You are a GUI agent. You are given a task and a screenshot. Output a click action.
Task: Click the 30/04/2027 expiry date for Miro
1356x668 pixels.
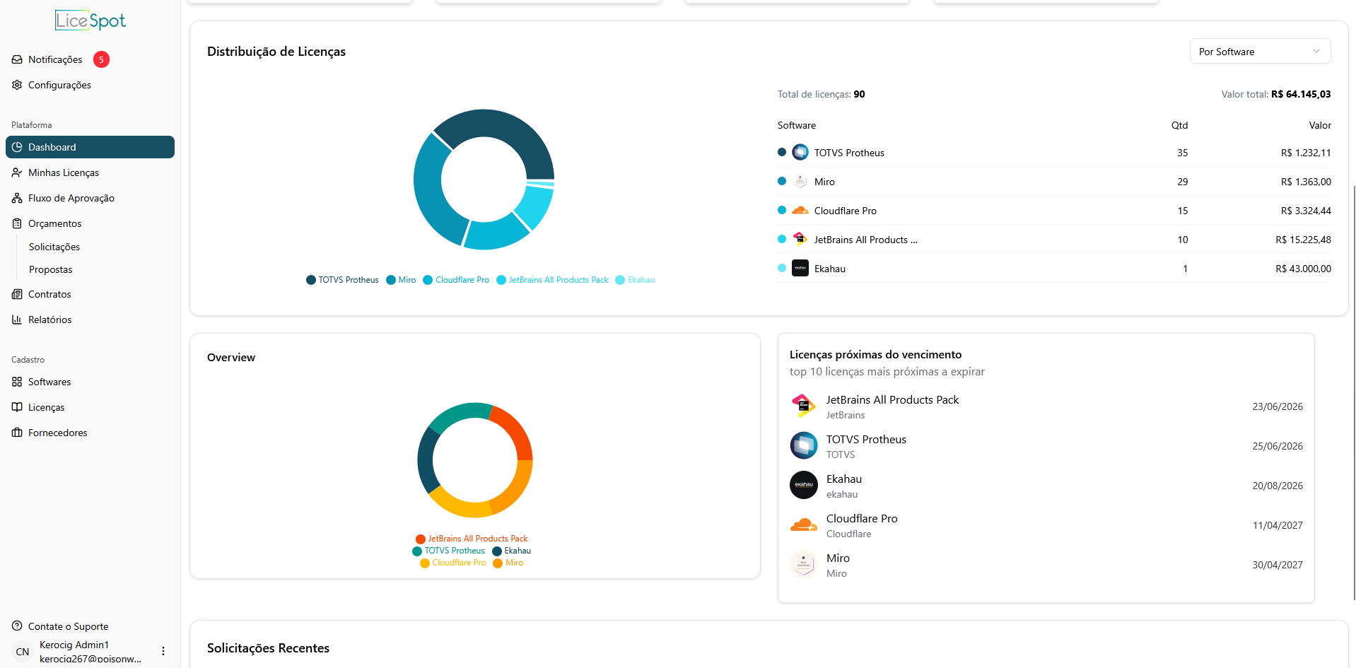click(x=1278, y=565)
